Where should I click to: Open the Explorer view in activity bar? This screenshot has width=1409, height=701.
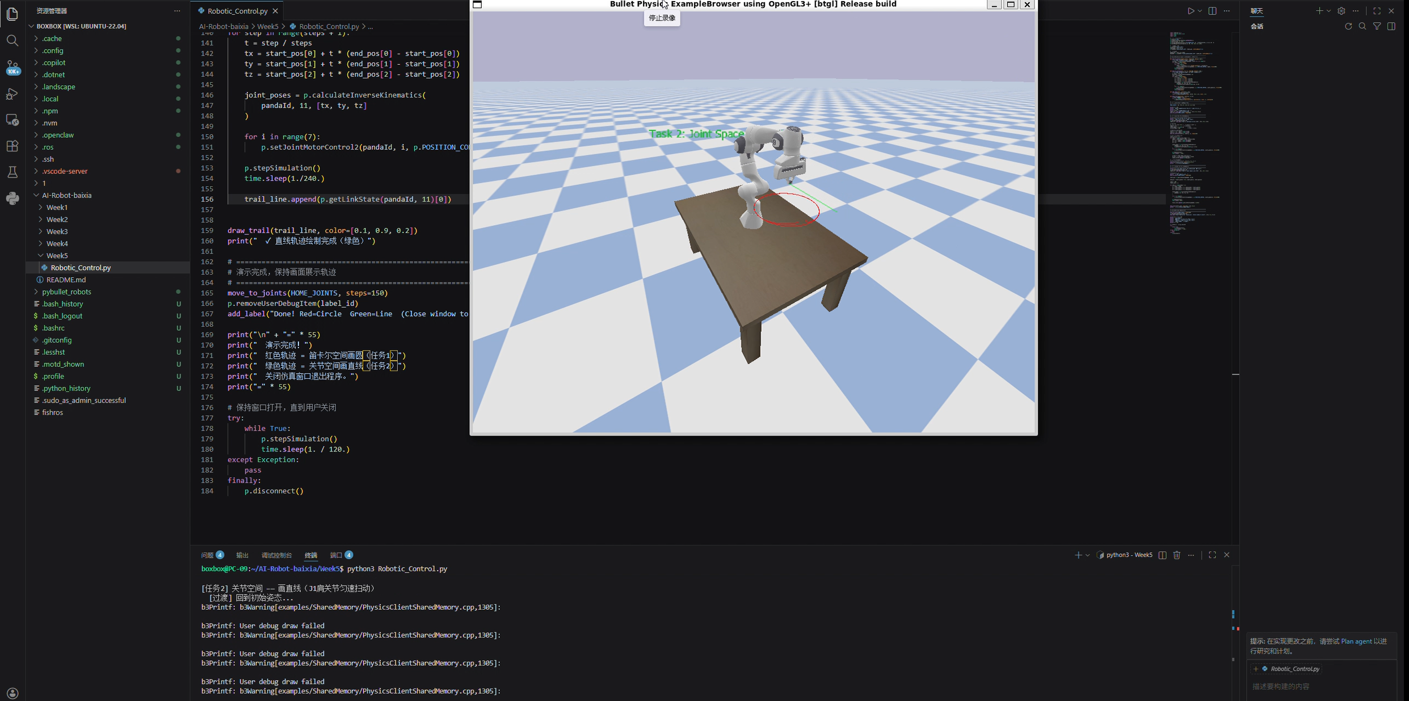12,14
